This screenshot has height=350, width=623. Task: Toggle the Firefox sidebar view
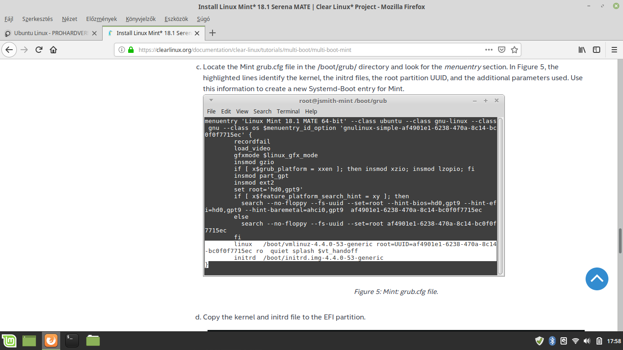pos(597,50)
